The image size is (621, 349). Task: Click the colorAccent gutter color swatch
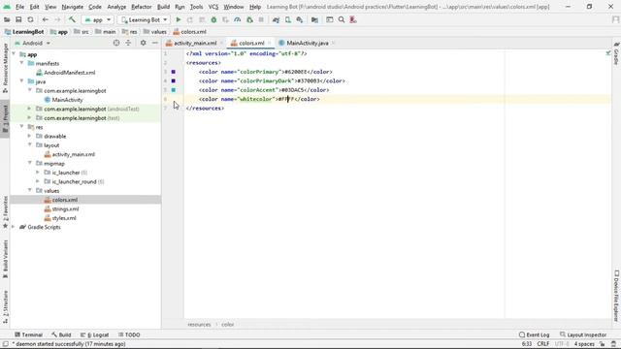coord(174,90)
